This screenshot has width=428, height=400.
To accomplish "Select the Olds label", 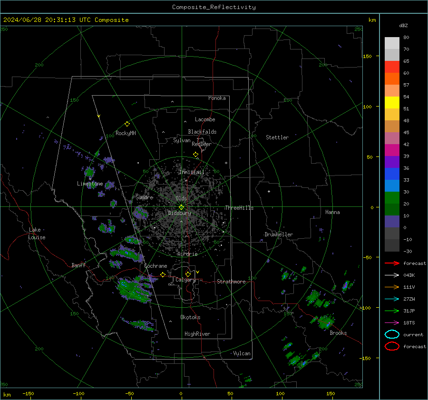I will point(181,198).
